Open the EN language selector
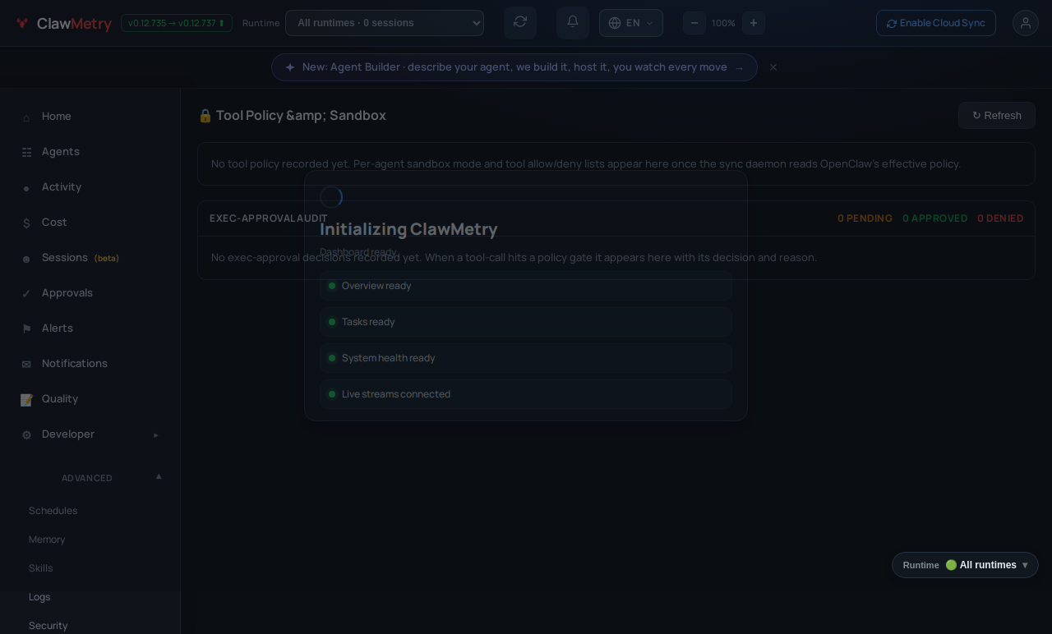The width and height of the screenshot is (1052, 634). click(x=631, y=23)
